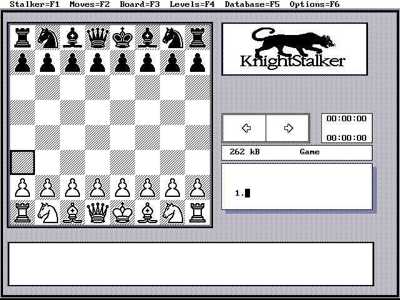
Task: Select the black rook on h8
Action: pyautogui.click(x=197, y=37)
